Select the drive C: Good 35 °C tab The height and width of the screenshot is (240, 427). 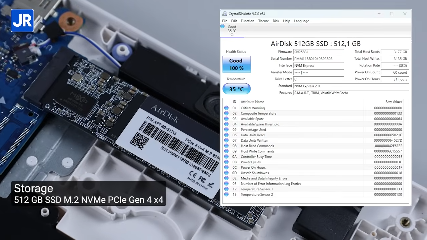coord(232,31)
